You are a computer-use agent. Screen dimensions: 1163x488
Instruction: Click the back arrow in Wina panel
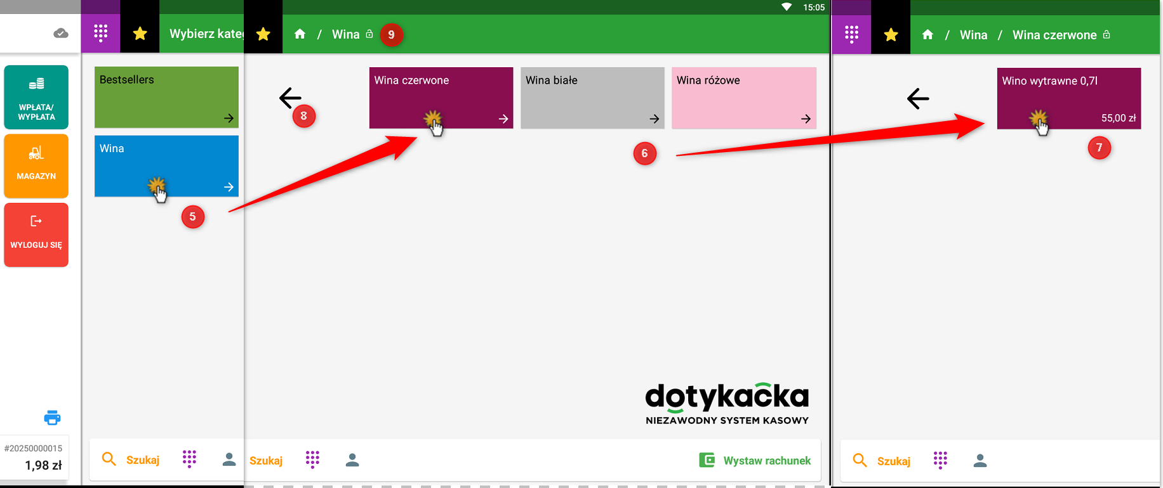(x=289, y=98)
